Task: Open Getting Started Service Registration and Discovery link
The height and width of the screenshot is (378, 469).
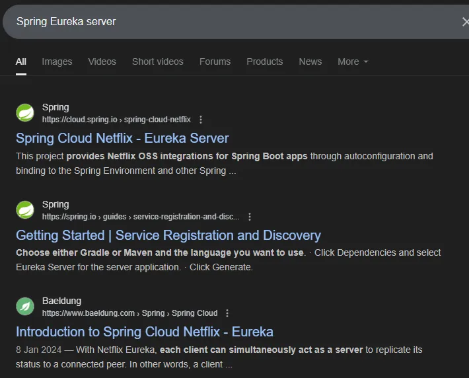Action: 168,235
